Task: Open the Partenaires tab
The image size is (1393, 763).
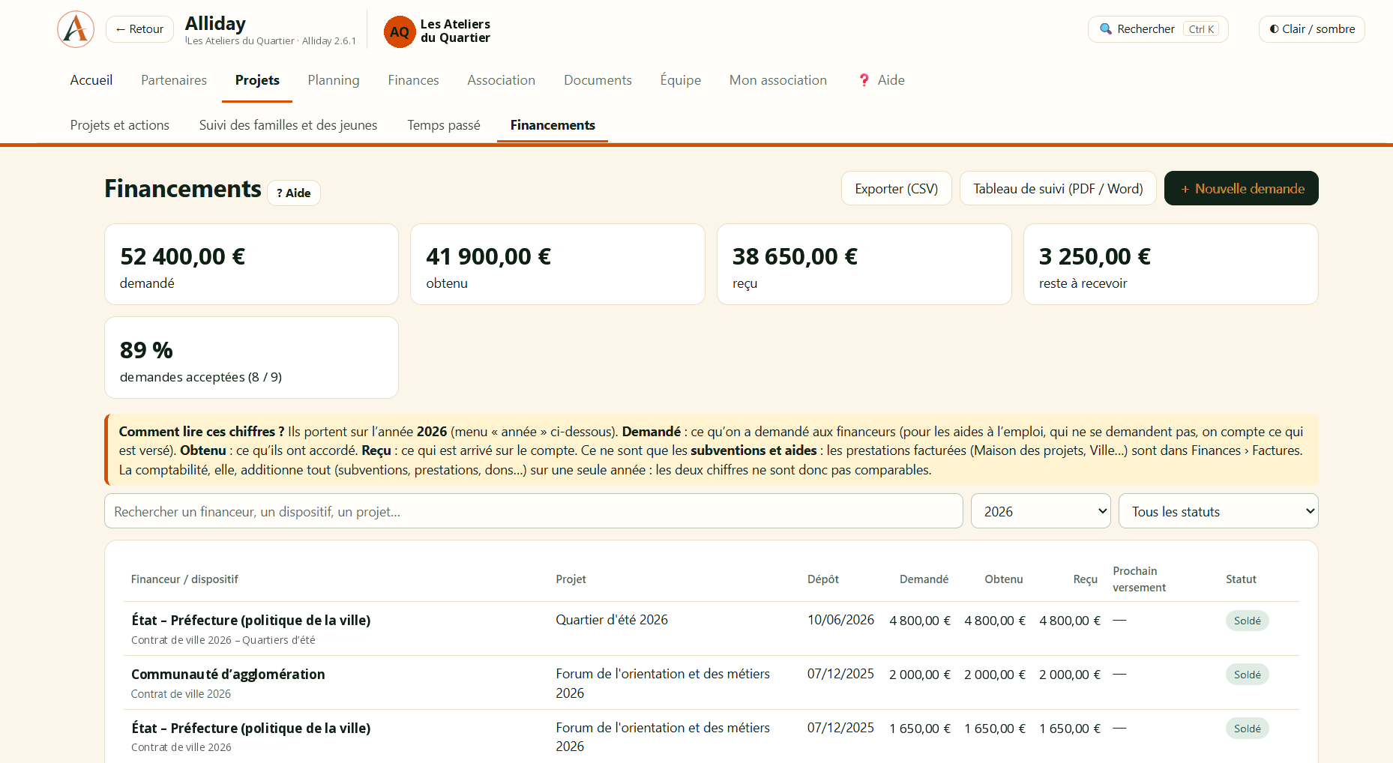Action: (174, 80)
